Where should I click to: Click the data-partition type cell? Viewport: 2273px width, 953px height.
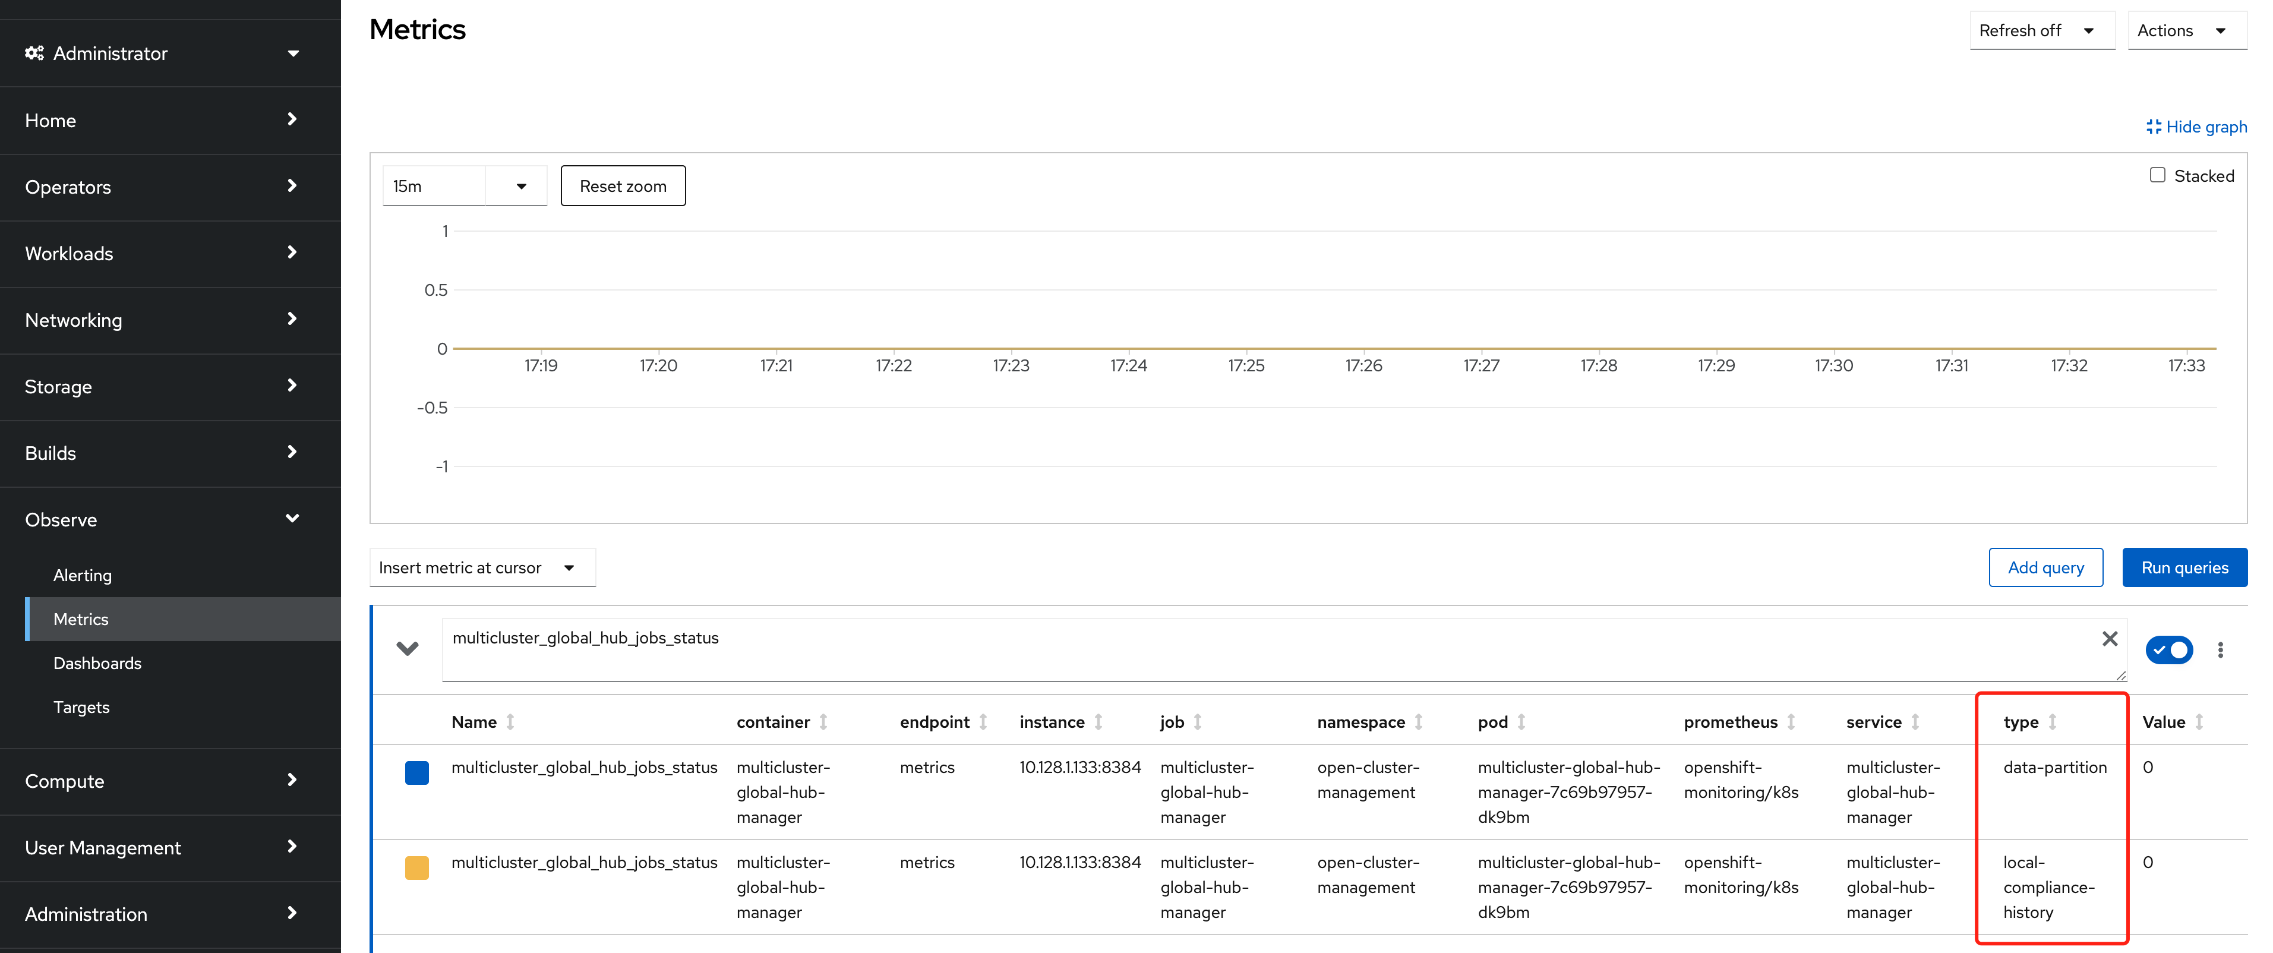[2054, 768]
